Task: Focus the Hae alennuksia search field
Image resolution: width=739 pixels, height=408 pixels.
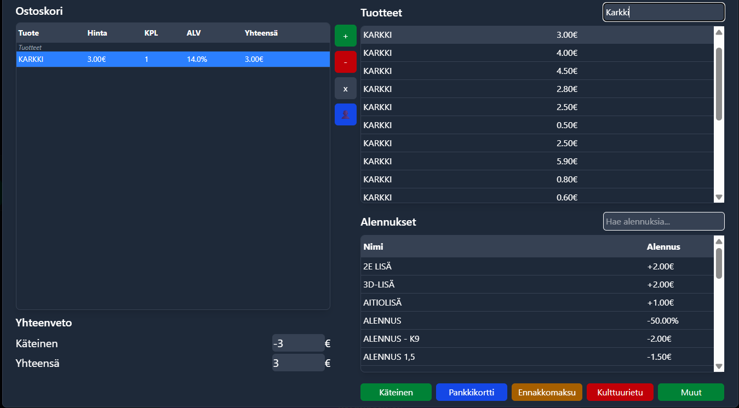Action: click(x=663, y=221)
